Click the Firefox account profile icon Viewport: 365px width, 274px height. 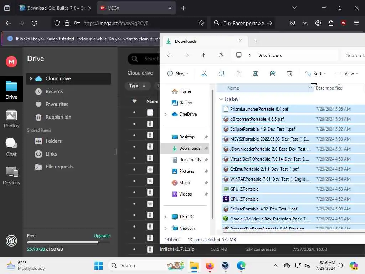coord(318,23)
